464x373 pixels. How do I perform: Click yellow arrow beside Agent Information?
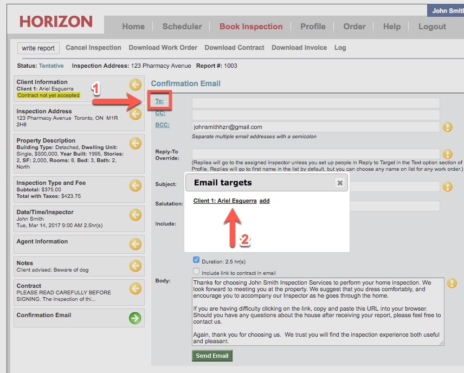135,244
